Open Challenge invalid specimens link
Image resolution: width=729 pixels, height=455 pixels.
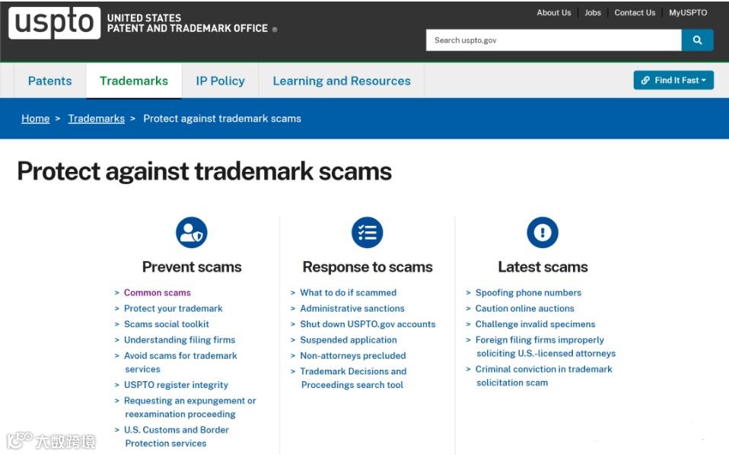tap(535, 324)
